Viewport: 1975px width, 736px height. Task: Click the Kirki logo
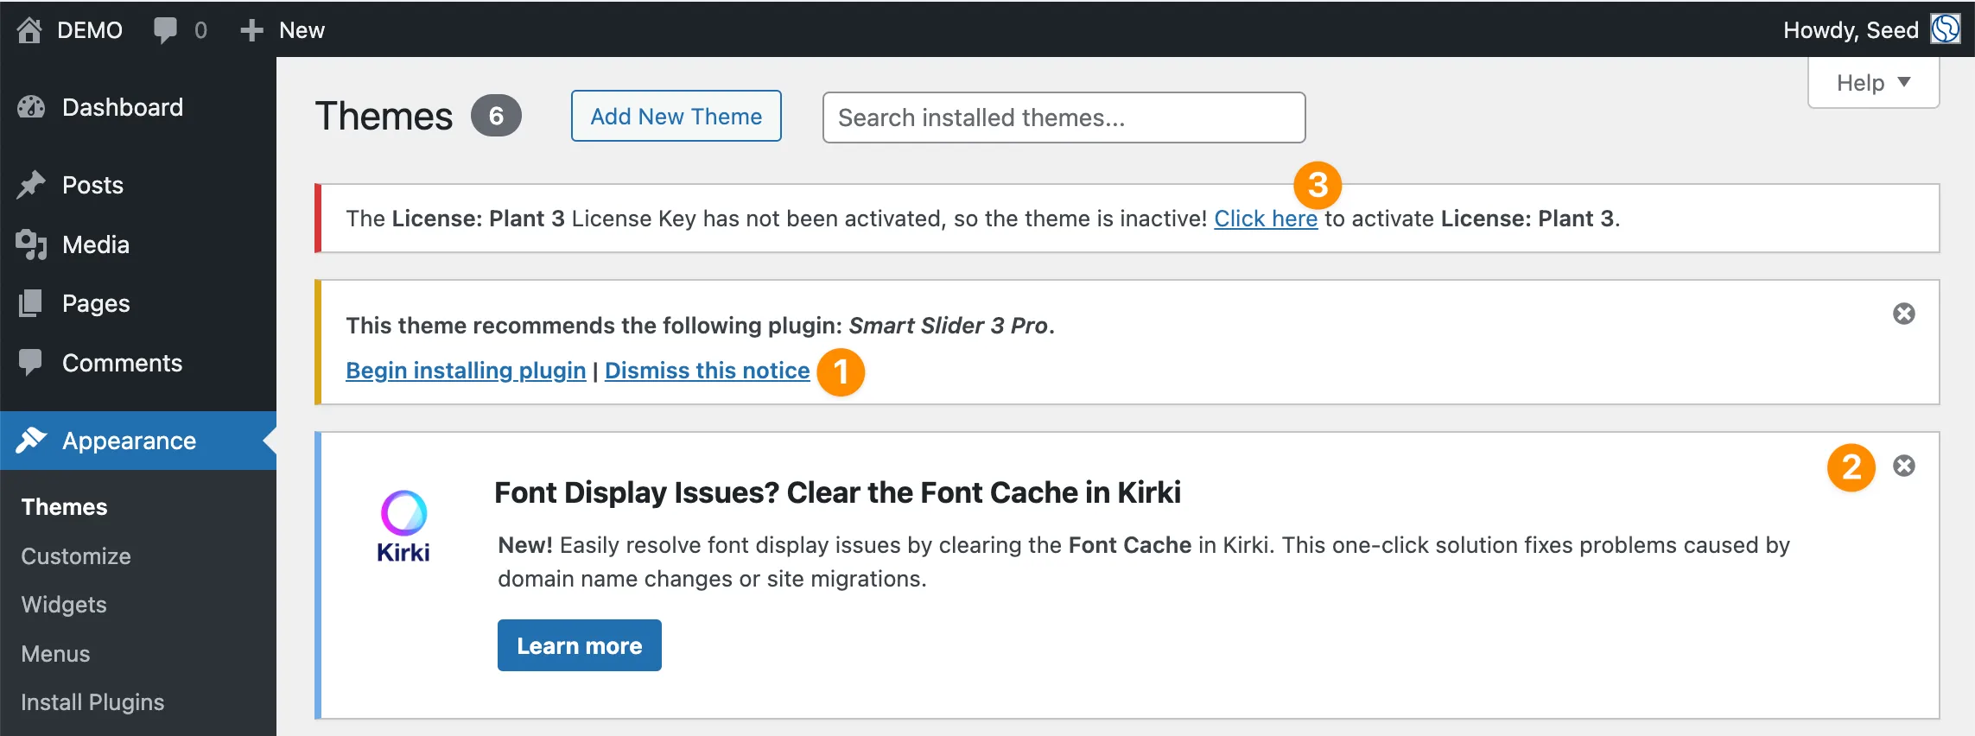[403, 526]
